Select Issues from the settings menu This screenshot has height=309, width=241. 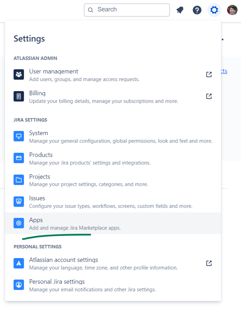click(x=37, y=198)
